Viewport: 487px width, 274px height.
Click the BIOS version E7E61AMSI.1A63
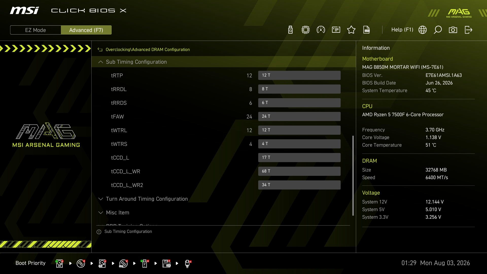(444, 75)
